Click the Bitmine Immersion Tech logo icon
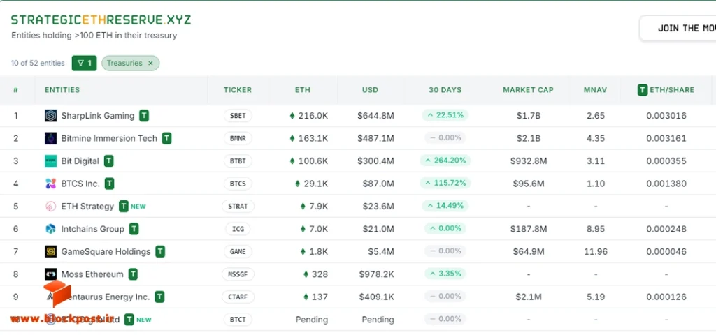Screen dimensions: 716x335 [50, 138]
